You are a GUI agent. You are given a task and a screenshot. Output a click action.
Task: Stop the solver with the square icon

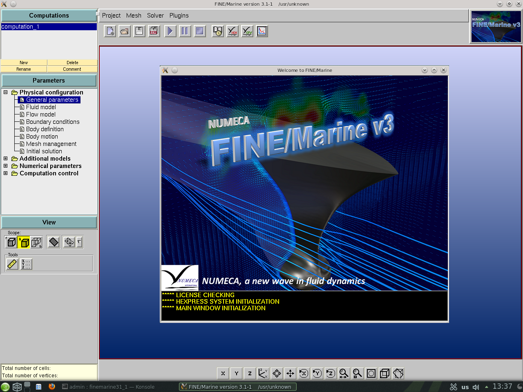[200, 31]
